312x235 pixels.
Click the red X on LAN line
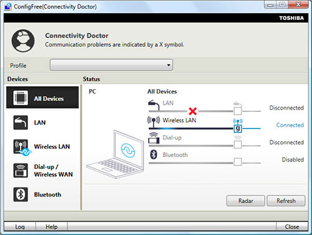(x=193, y=111)
